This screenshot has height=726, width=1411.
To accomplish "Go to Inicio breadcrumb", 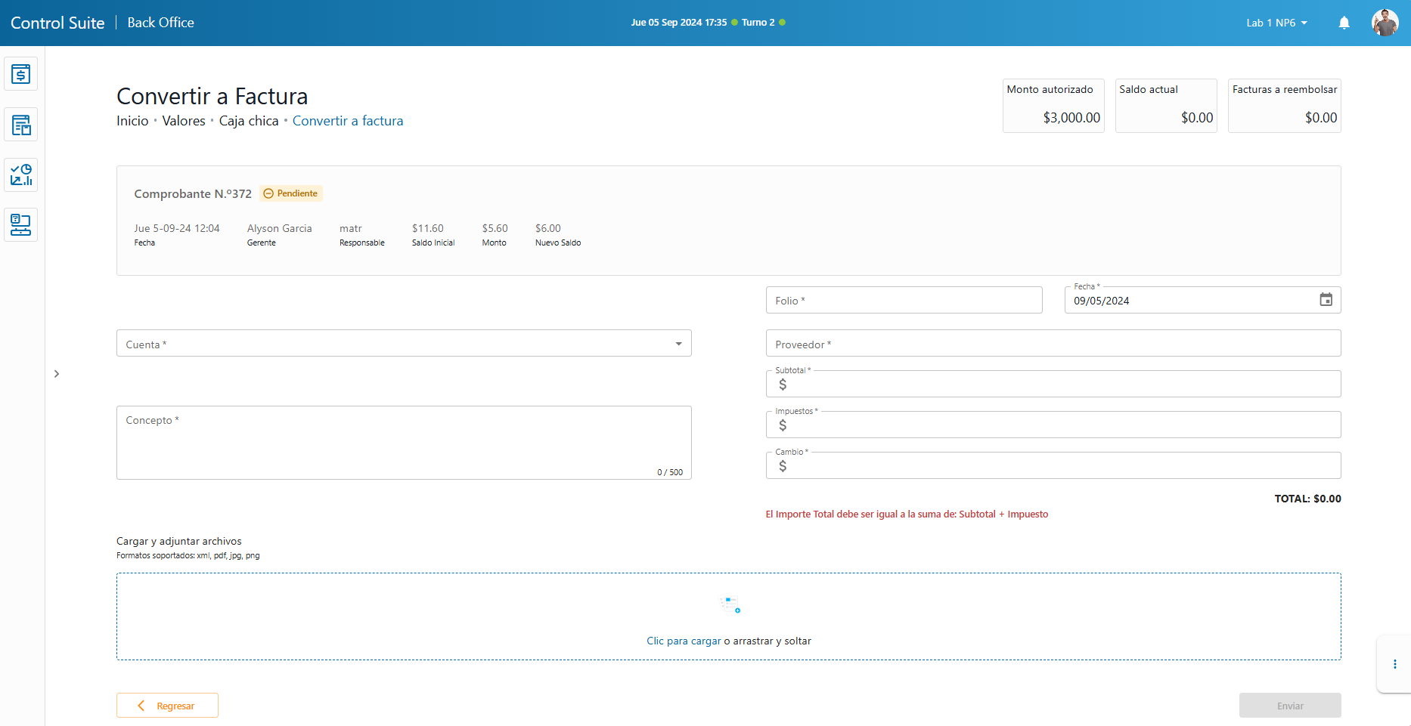I will click(132, 121).
